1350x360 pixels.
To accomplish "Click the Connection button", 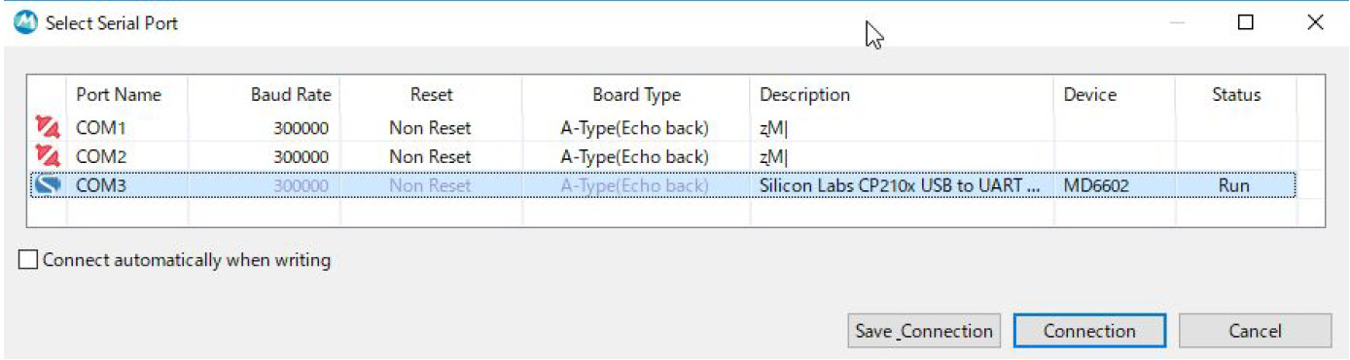I will coord(1089,331).
